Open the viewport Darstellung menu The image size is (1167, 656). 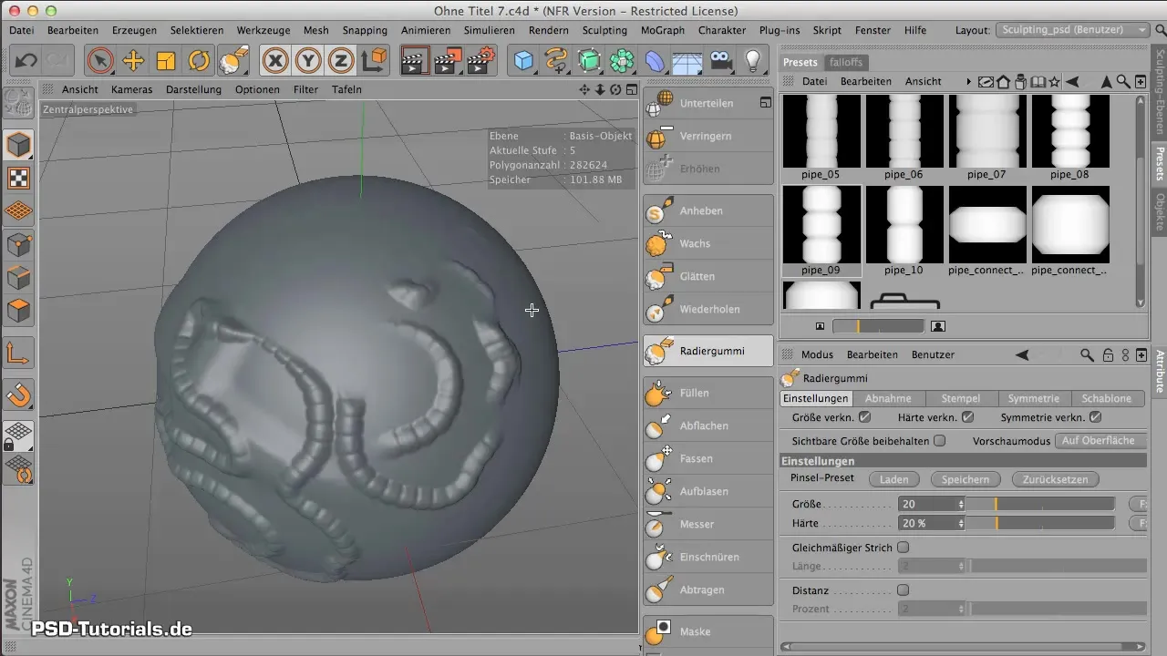point(193,89)
